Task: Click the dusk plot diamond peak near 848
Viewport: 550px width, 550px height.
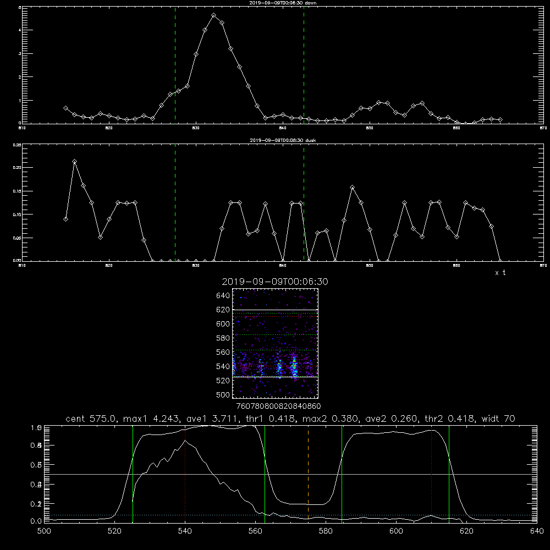Action: click(353, 188)
